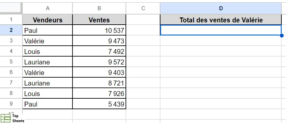Select row 4 header
Screen dimensions: 286x123
click(11, 51)
